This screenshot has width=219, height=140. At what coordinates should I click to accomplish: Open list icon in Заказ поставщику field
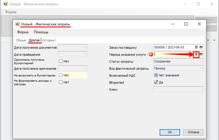pos(196,47)
